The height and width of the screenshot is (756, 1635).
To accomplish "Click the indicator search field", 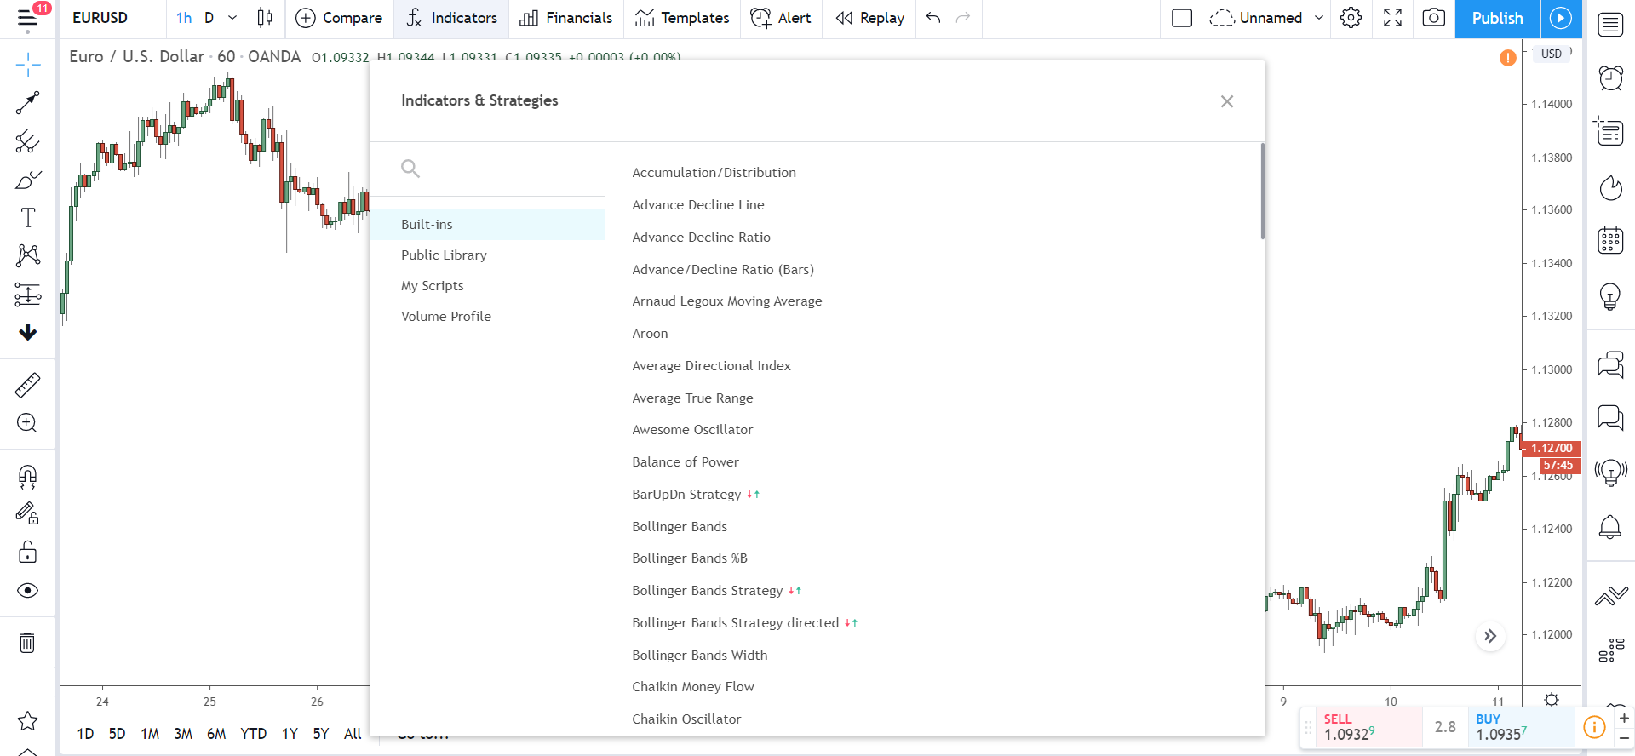I will click(x=487, y=169).
